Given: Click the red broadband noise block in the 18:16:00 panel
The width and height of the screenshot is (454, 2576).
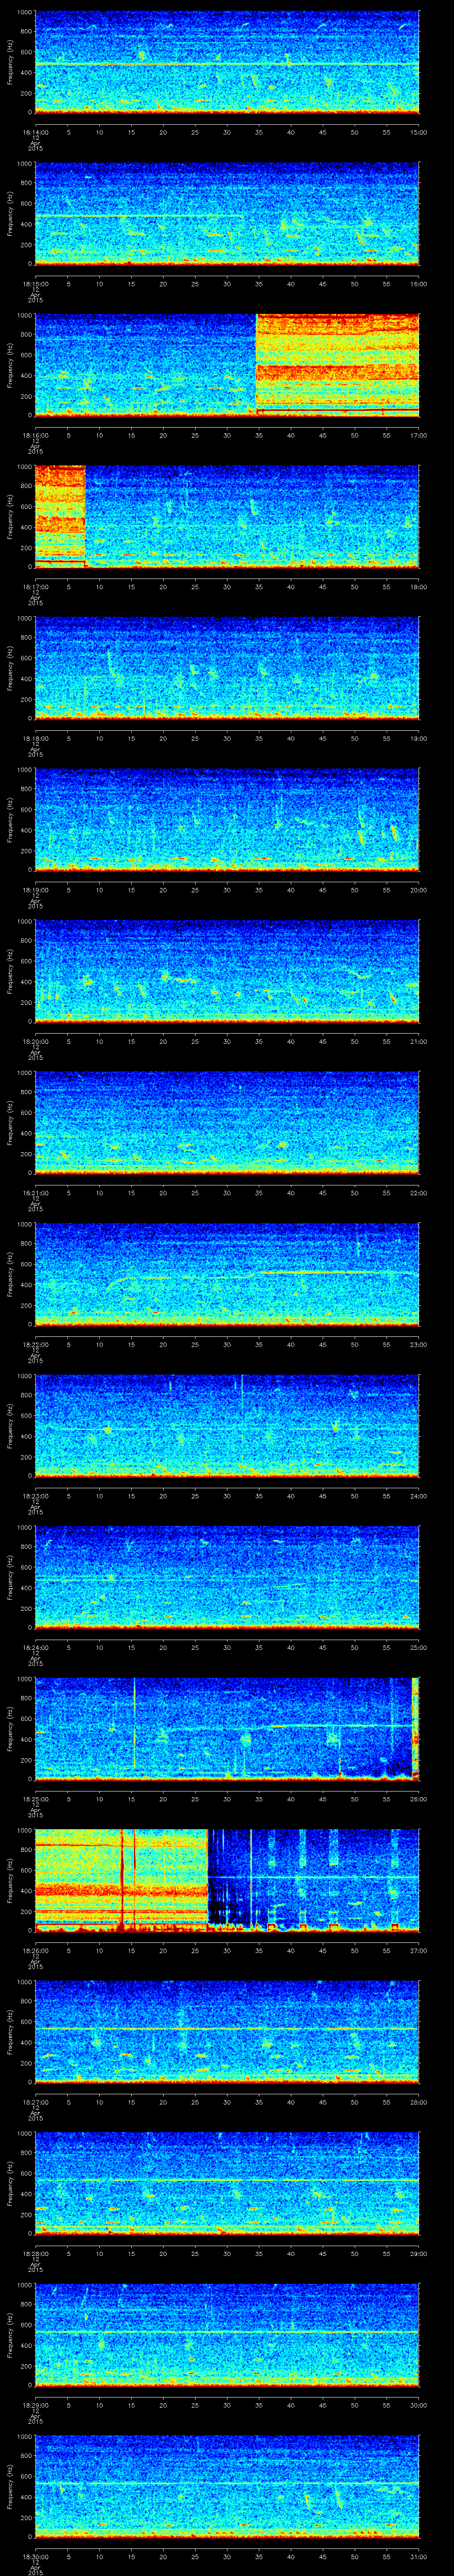Looking at the screenshot, I should [337, 365].
